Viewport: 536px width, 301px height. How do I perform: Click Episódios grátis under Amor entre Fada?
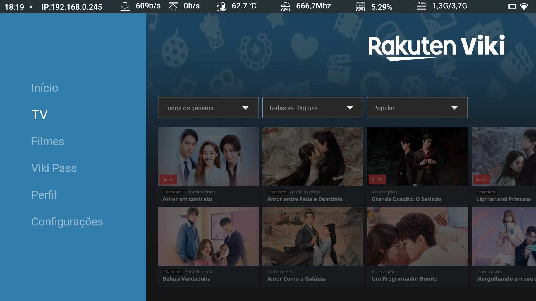point(305,192)
